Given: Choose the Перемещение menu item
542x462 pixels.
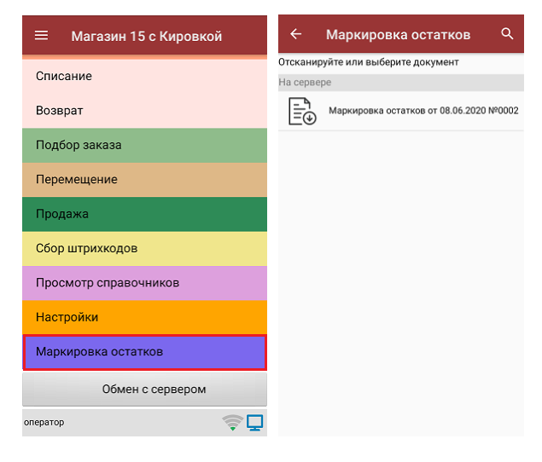Looking at the screenshot, I should [x=144, y=180].
